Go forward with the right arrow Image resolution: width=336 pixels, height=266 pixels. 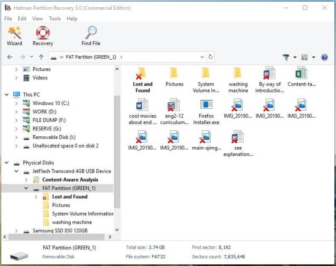pos(22,57)
